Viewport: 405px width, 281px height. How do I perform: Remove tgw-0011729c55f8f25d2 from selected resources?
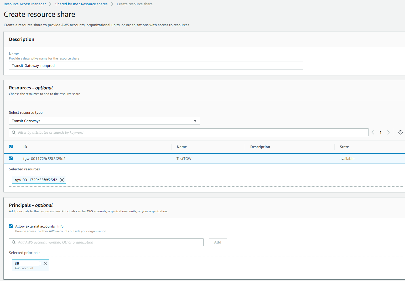click(x=62, y=180)
